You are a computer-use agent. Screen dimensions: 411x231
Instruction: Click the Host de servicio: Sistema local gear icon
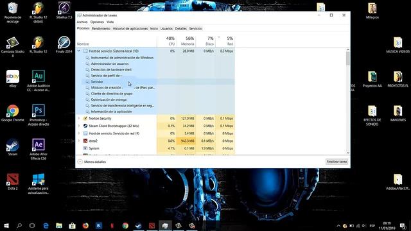coord(85,51)
